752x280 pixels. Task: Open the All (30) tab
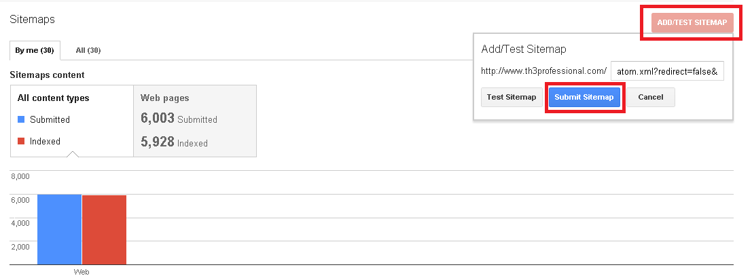click(88, 50)
